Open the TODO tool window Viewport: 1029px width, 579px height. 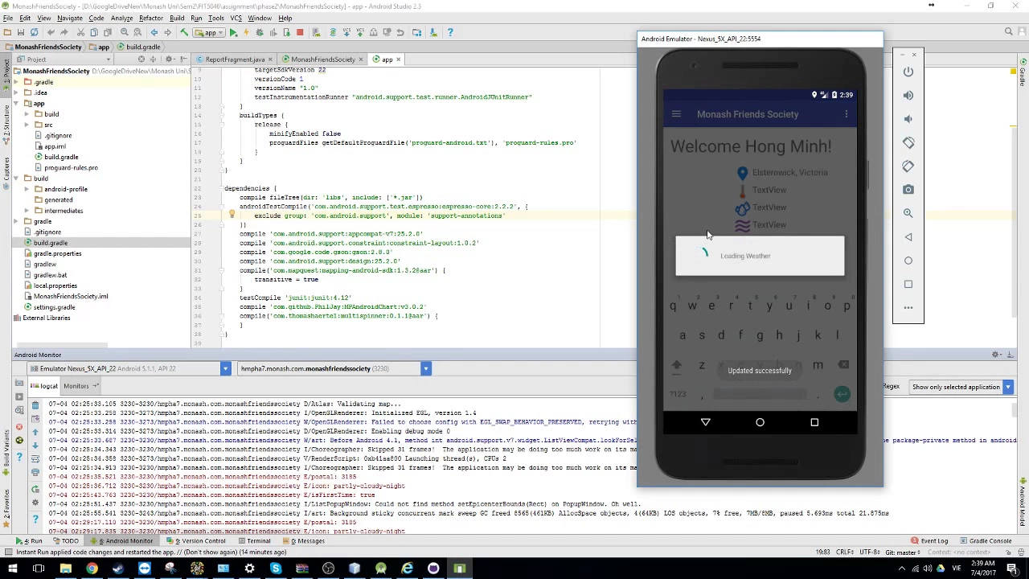point(66,541)
